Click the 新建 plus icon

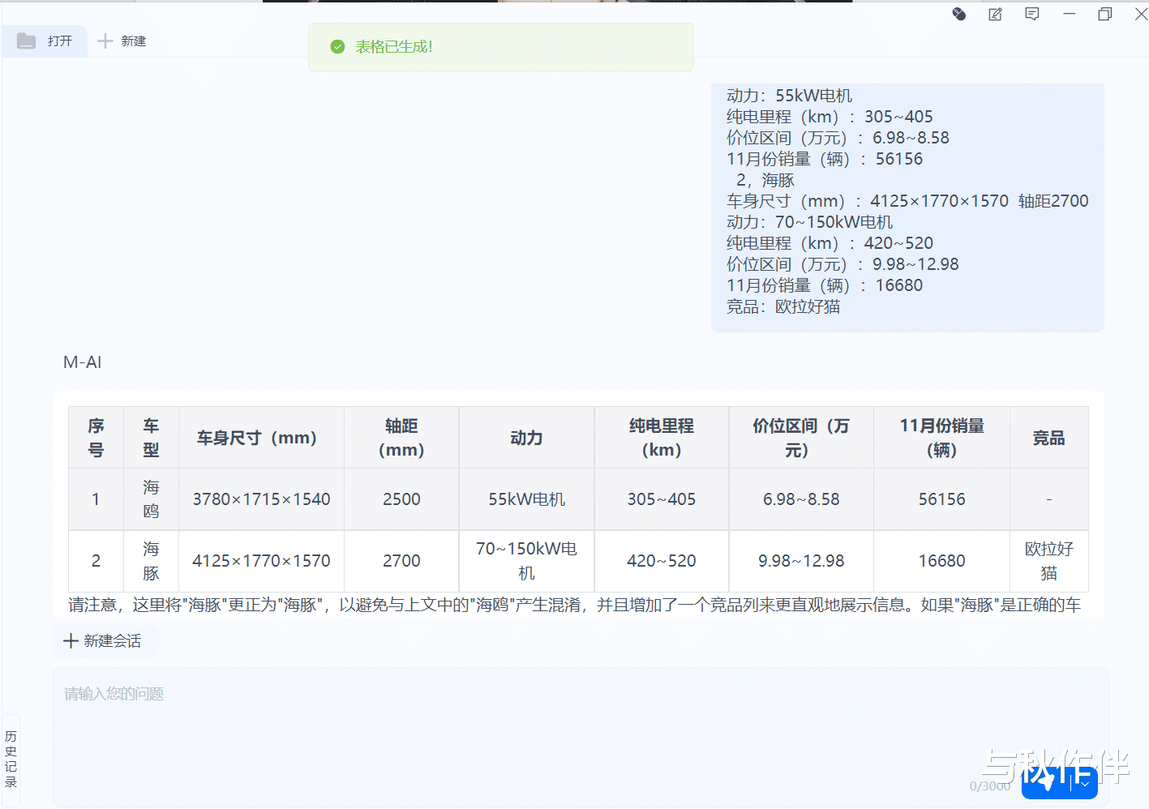pyautogui.click(x=105, y=41)
